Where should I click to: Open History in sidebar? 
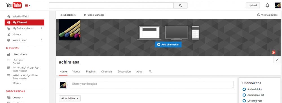(17, 34)
